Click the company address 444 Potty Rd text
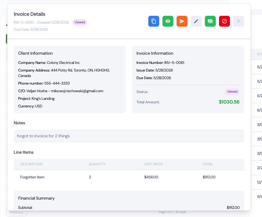 (x=64, y=73)
